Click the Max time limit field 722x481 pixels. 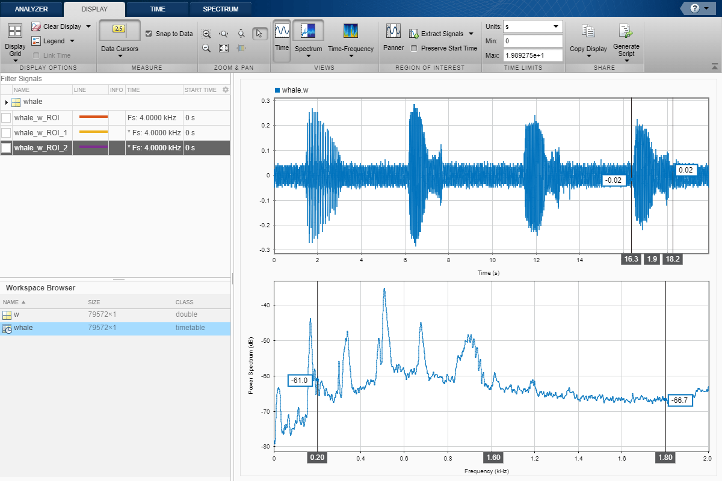(532, 55)
